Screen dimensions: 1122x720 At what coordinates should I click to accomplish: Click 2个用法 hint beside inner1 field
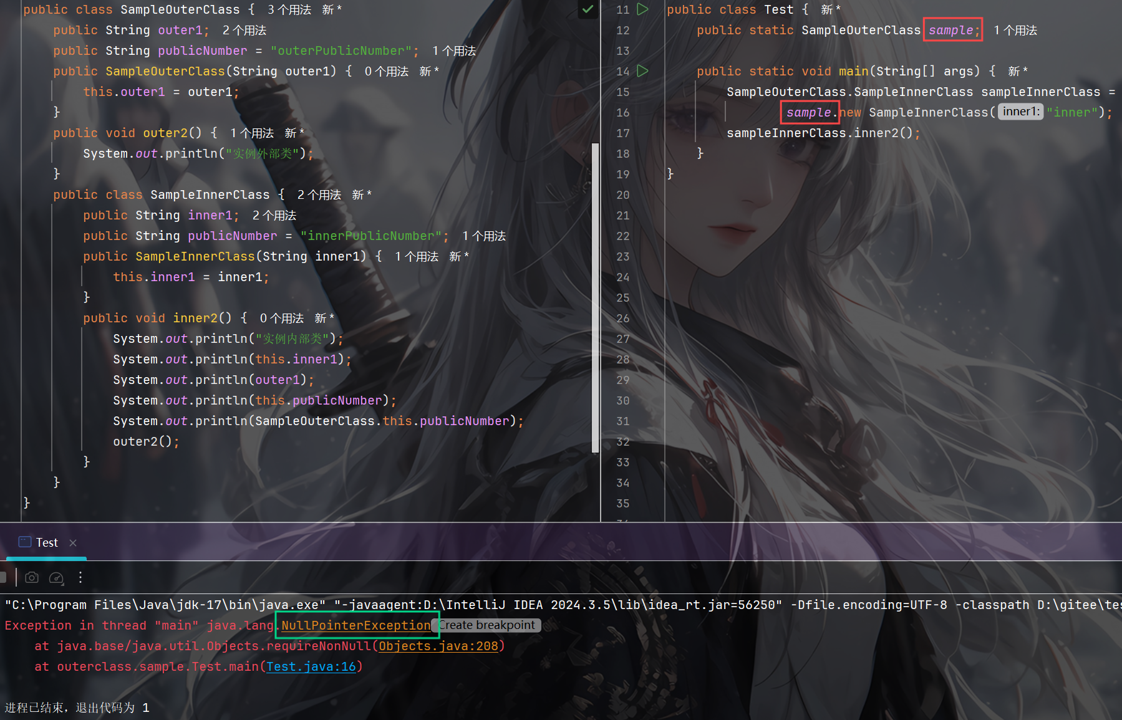click(274, 216)
